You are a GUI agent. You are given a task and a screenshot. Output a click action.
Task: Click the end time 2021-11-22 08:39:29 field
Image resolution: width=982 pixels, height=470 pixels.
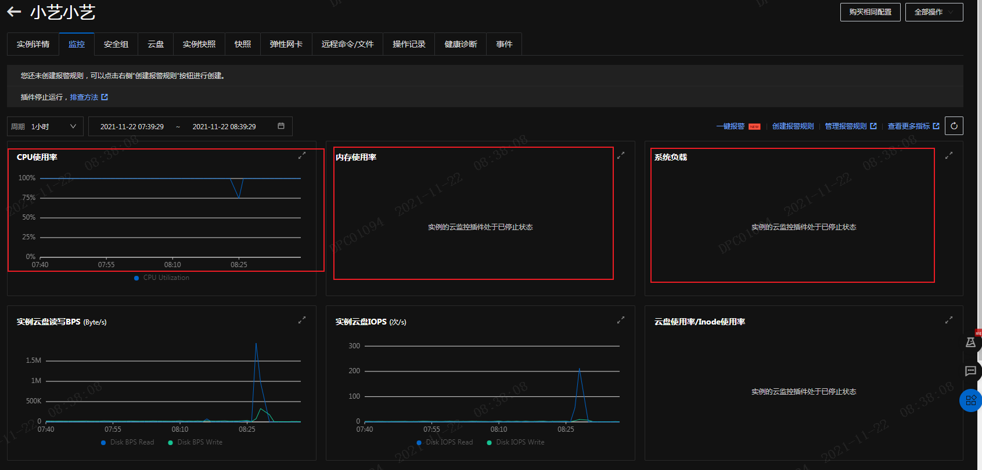point(224,126)
